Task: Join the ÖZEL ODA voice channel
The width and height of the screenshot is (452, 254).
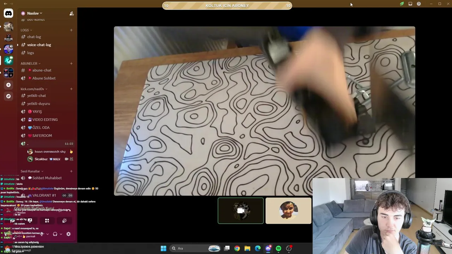Action: (47, 128)
